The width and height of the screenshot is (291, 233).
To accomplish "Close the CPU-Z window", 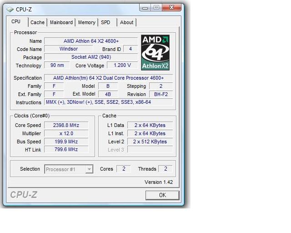I will click(174, 7).
